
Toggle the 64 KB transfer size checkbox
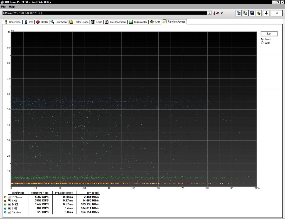9,205
